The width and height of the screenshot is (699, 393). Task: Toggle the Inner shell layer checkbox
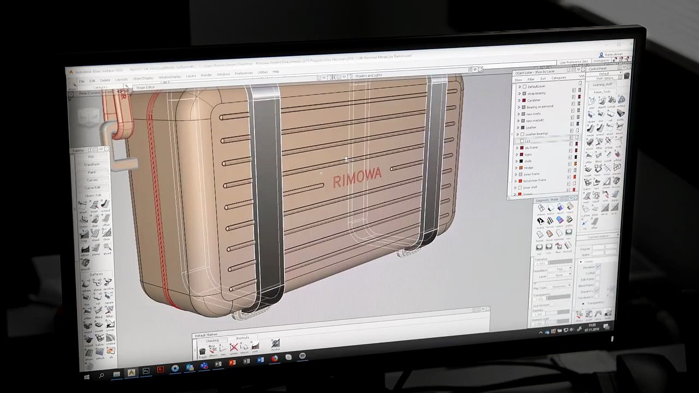(520, 187)
